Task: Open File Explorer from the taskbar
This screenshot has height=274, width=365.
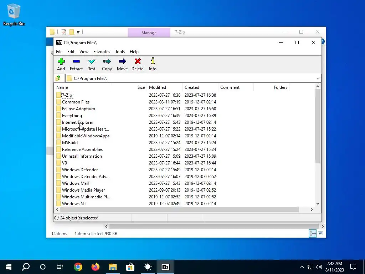Action: pyautogui.click(x=113, y=267)
